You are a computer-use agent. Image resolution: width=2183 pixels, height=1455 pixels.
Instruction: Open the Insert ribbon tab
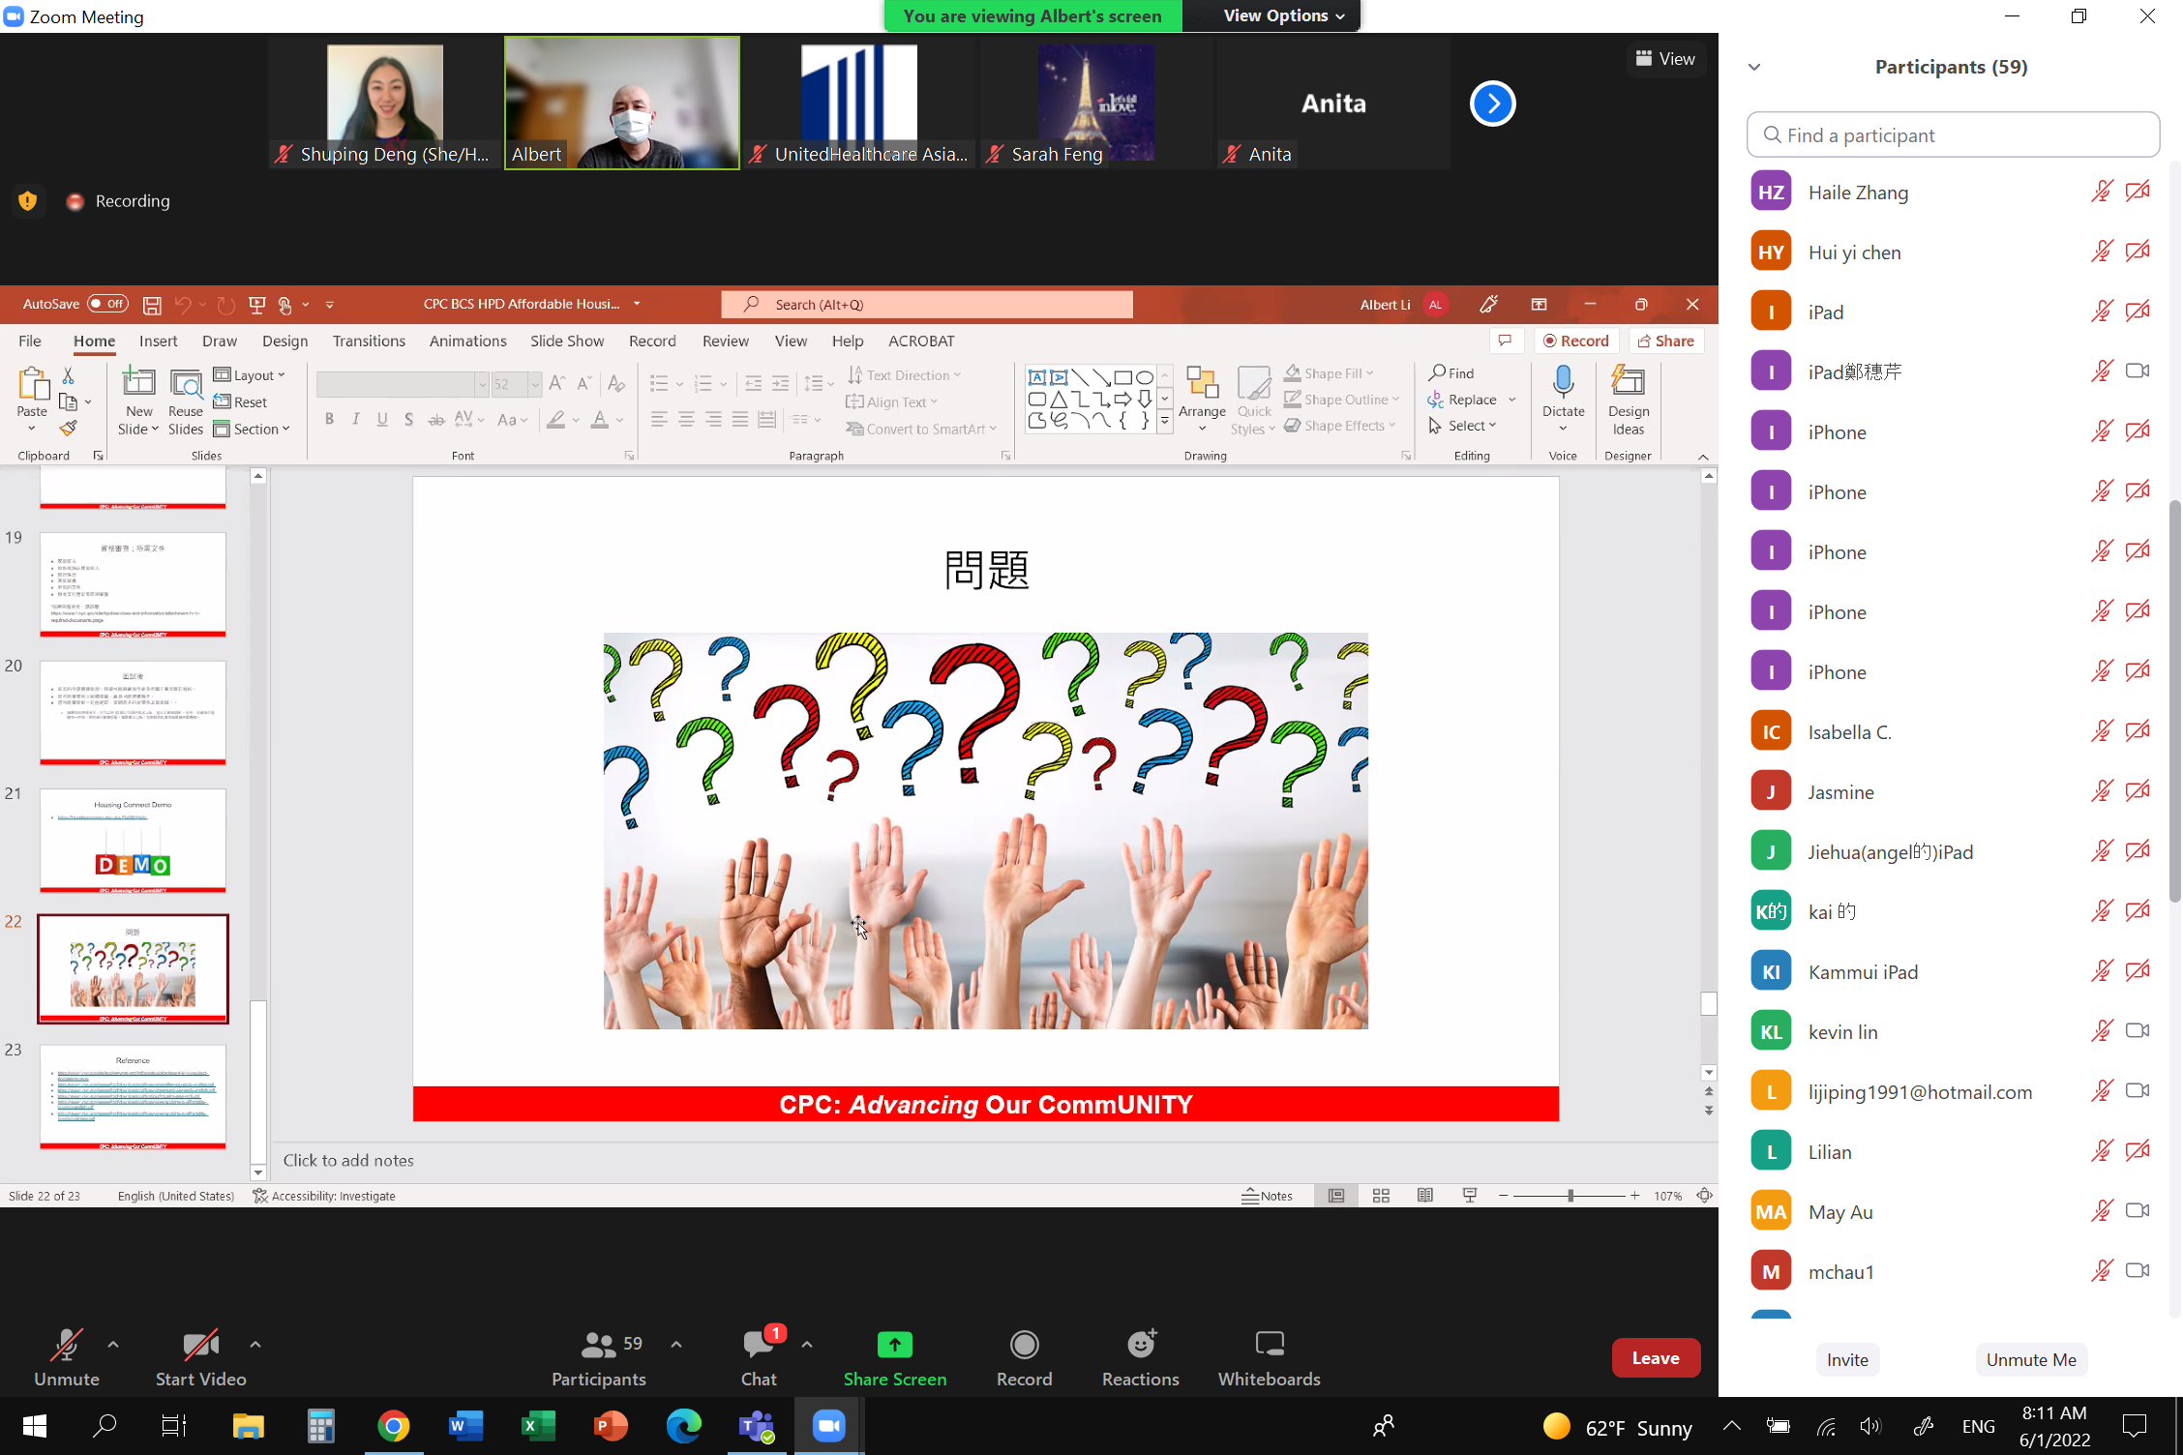pyautogui.click(x=158, y=341)
